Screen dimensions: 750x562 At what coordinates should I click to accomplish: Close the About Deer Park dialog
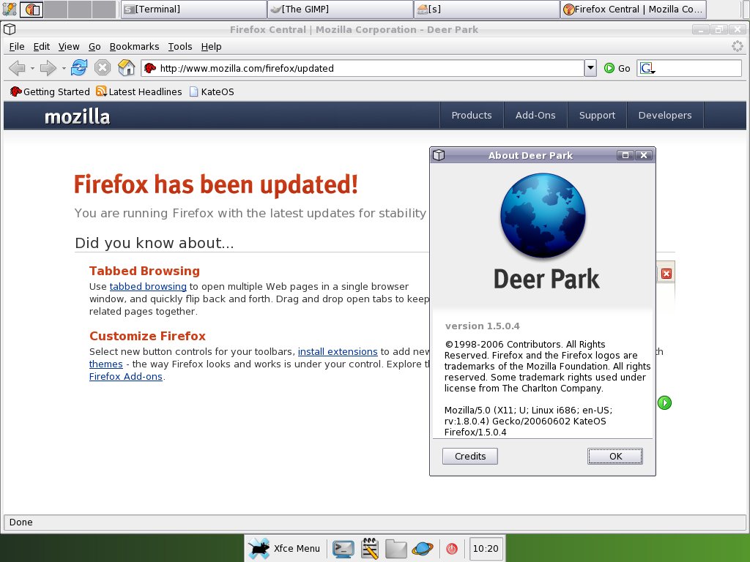point(644,155)
